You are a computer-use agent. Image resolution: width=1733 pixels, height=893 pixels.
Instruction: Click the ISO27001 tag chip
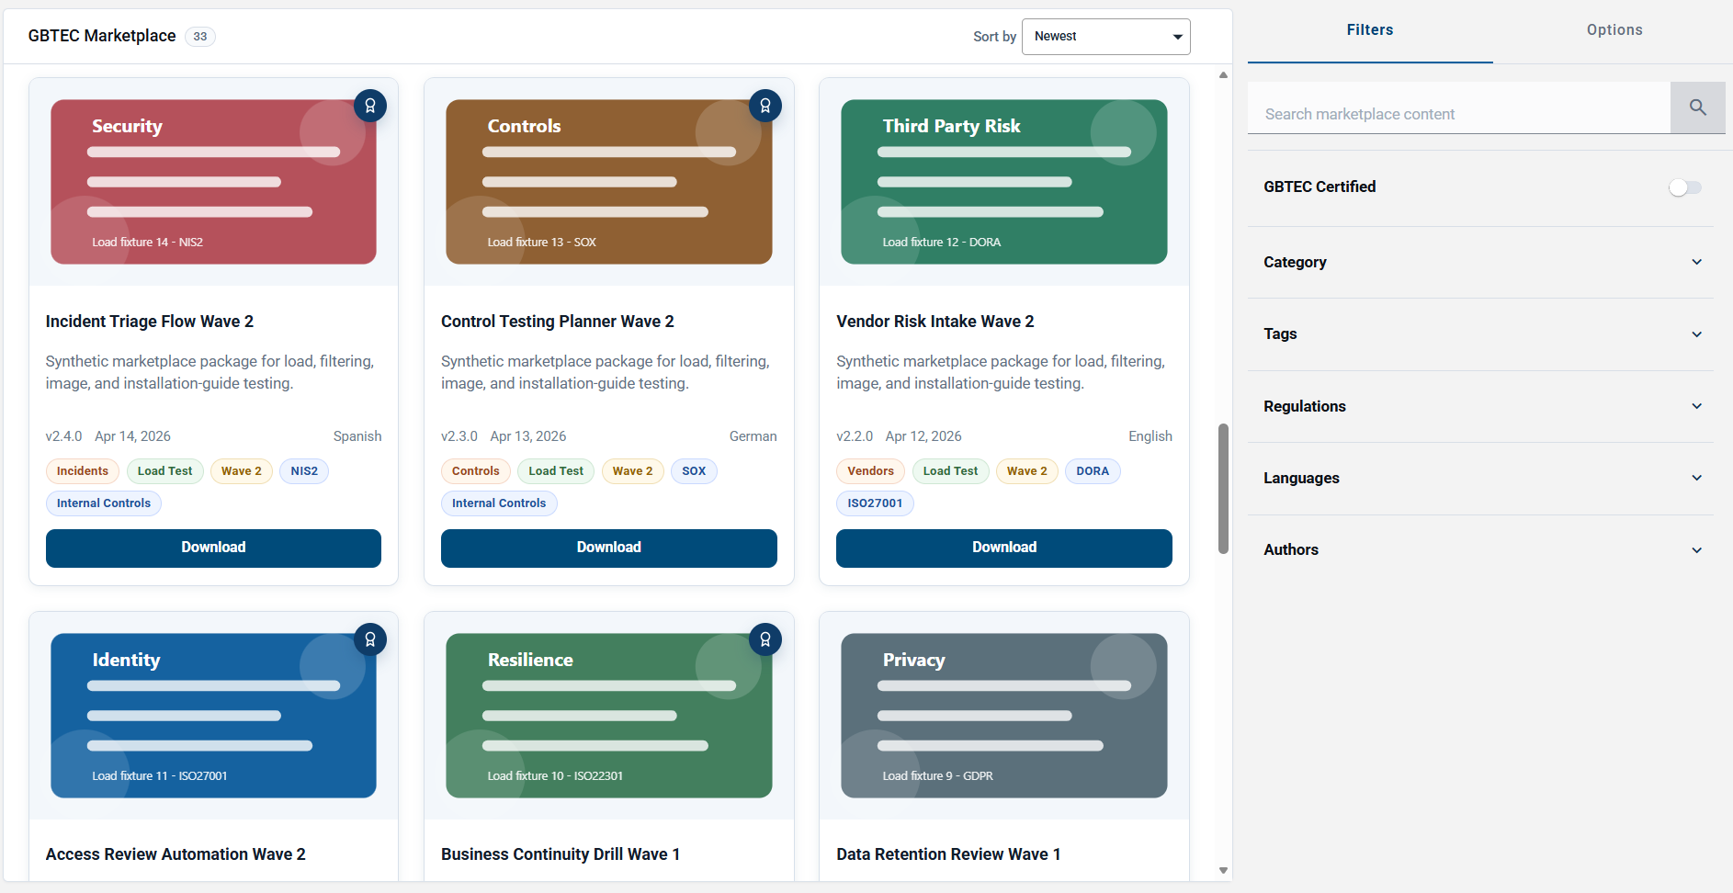click(x=875, y=503)
